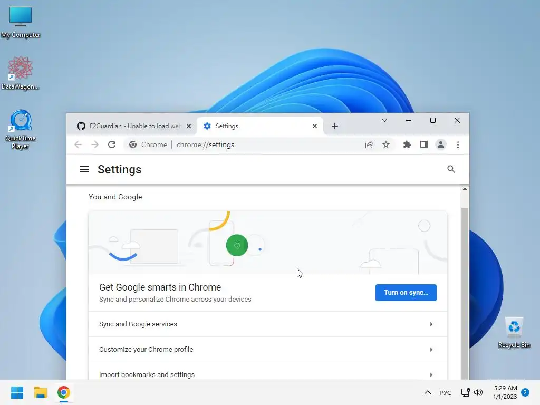
Task: Go back with the browser back arrow
Action: 78,144
